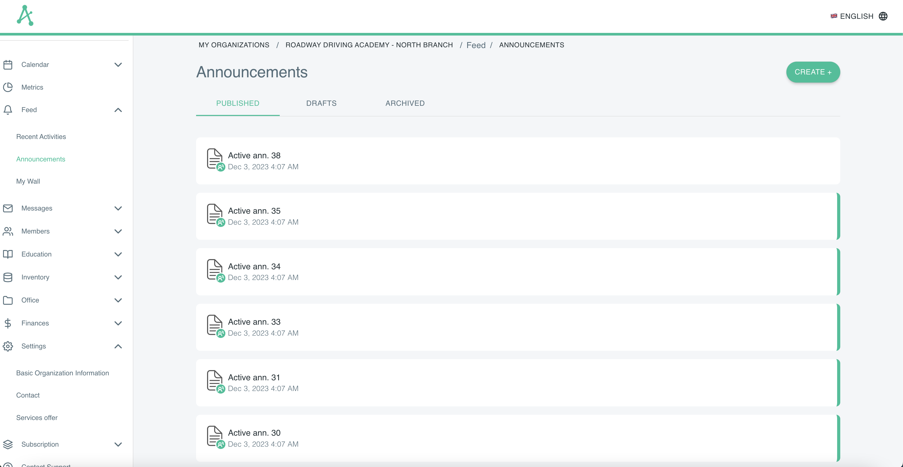Select My Wall in the sidebar

coord(28,181)
